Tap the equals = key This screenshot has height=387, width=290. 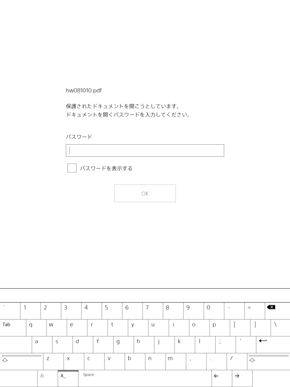coord(255,311)
